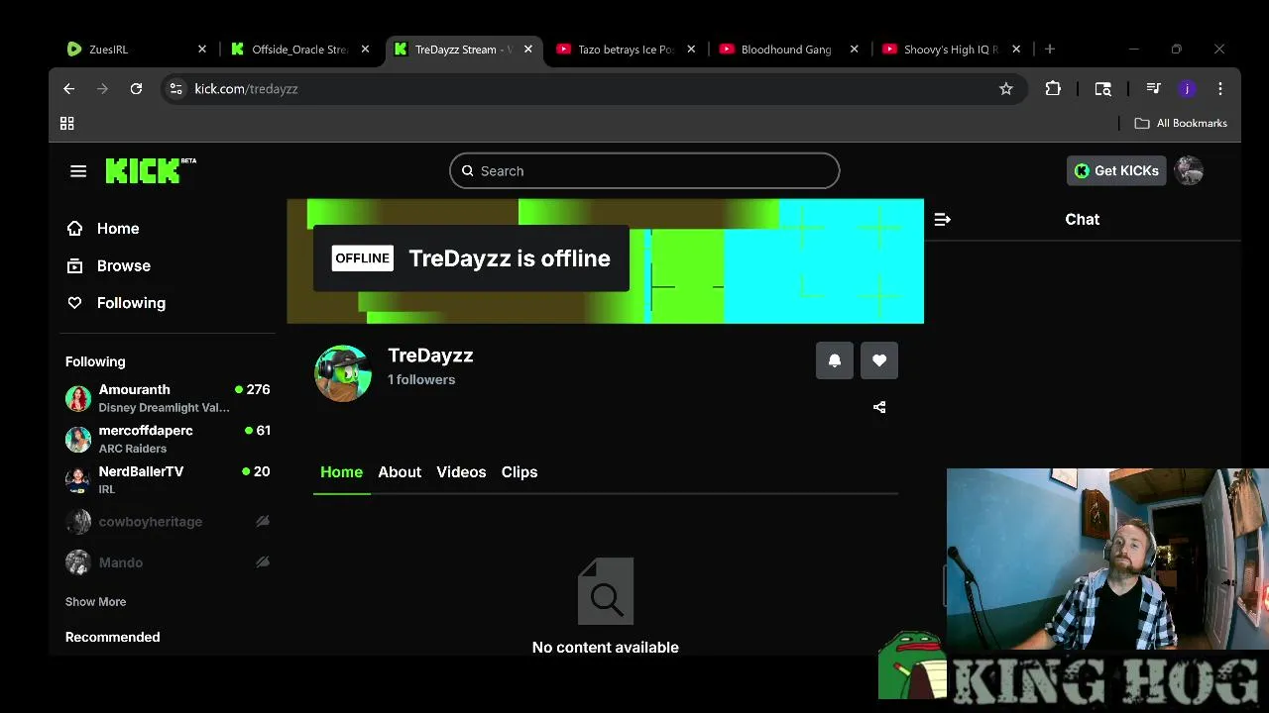1269x713 pixels.
Task: Open a new browser tab
Action: tap(1050, 50)
